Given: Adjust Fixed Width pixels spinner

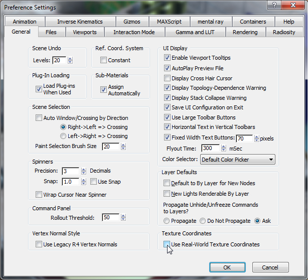Looking at the screenshot, I should pyautogui.click(x=256, y=138).
